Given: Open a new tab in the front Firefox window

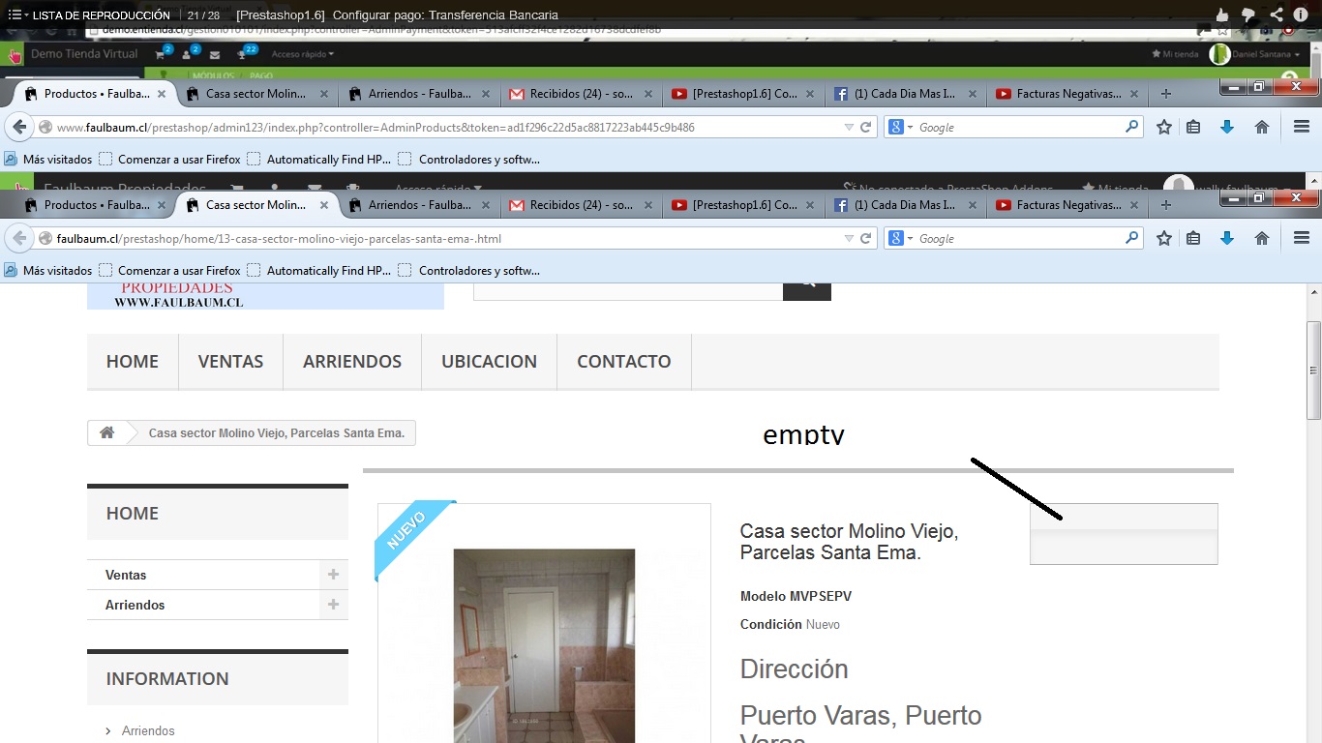Looking at the screenshot, I should (x=1165, y=205).
